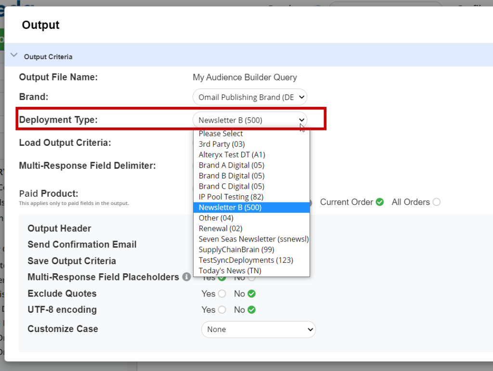Pick Seven Seas Newsletter option
Image resolution: width=493 pixels, height=371 pixels.
pyautogui.click(x=253, y=239)
